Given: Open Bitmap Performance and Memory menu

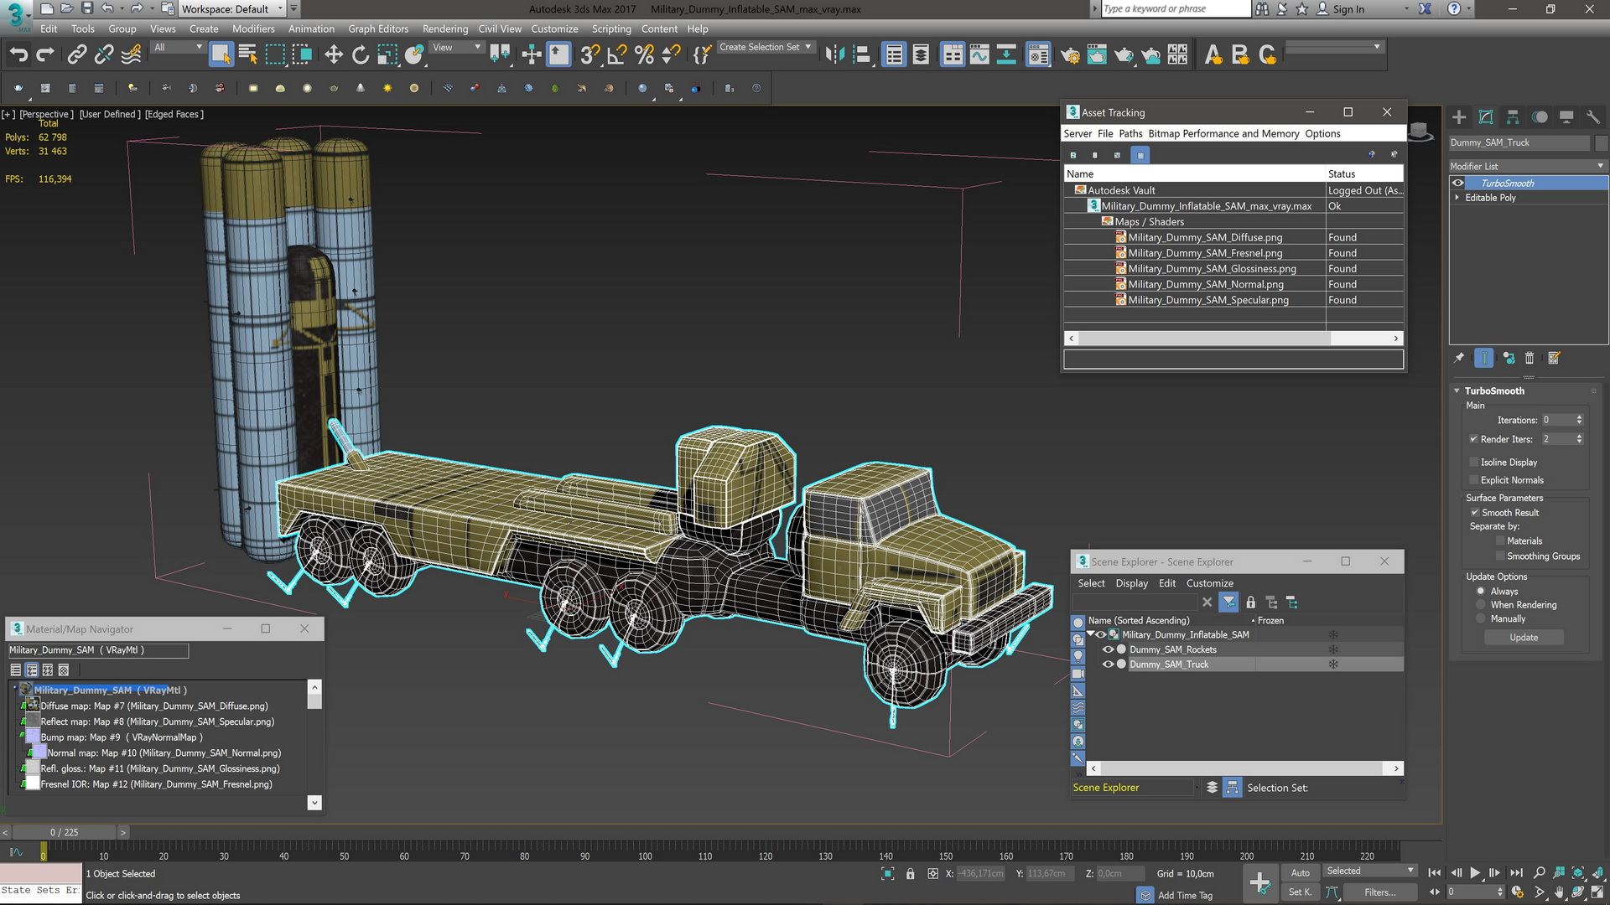Looking at the screenshot, I should coord(1223,133).
